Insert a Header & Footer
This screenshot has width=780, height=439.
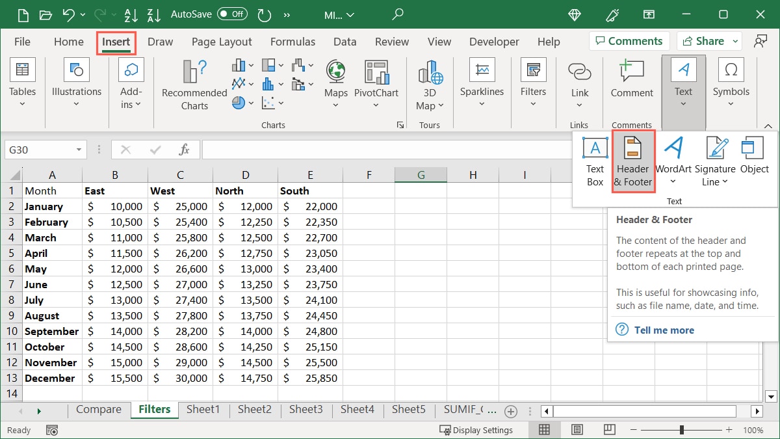point(633,158)
